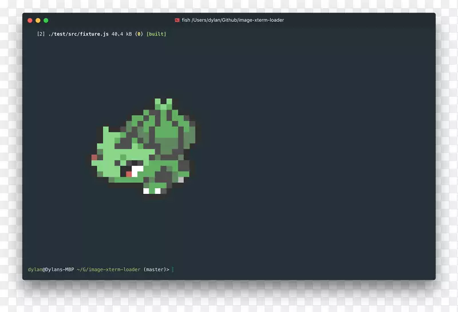The height and width of the screenshot is (312, 458).
Task: Click the terminal icon in title bar
Action: tap(177, 20)
